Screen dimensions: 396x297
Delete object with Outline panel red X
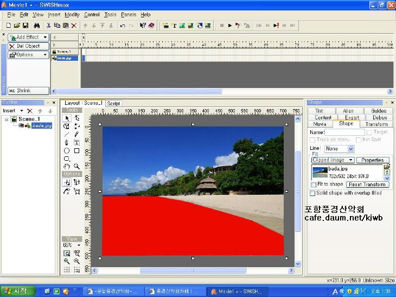click(30, 111)
